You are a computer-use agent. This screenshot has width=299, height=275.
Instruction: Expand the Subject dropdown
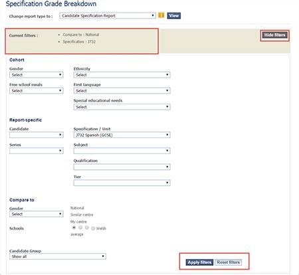click(x=122, y=151)
